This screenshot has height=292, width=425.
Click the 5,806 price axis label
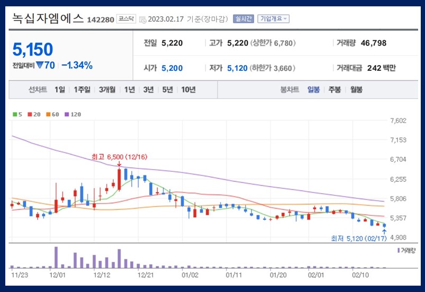point(398,198)
